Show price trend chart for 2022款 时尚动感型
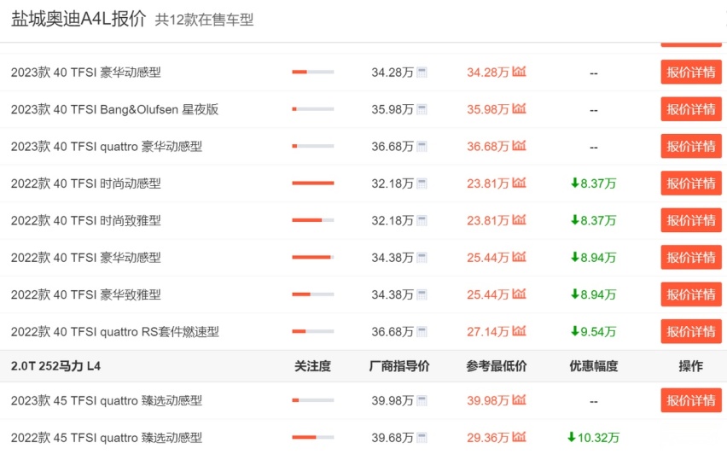 520,183
